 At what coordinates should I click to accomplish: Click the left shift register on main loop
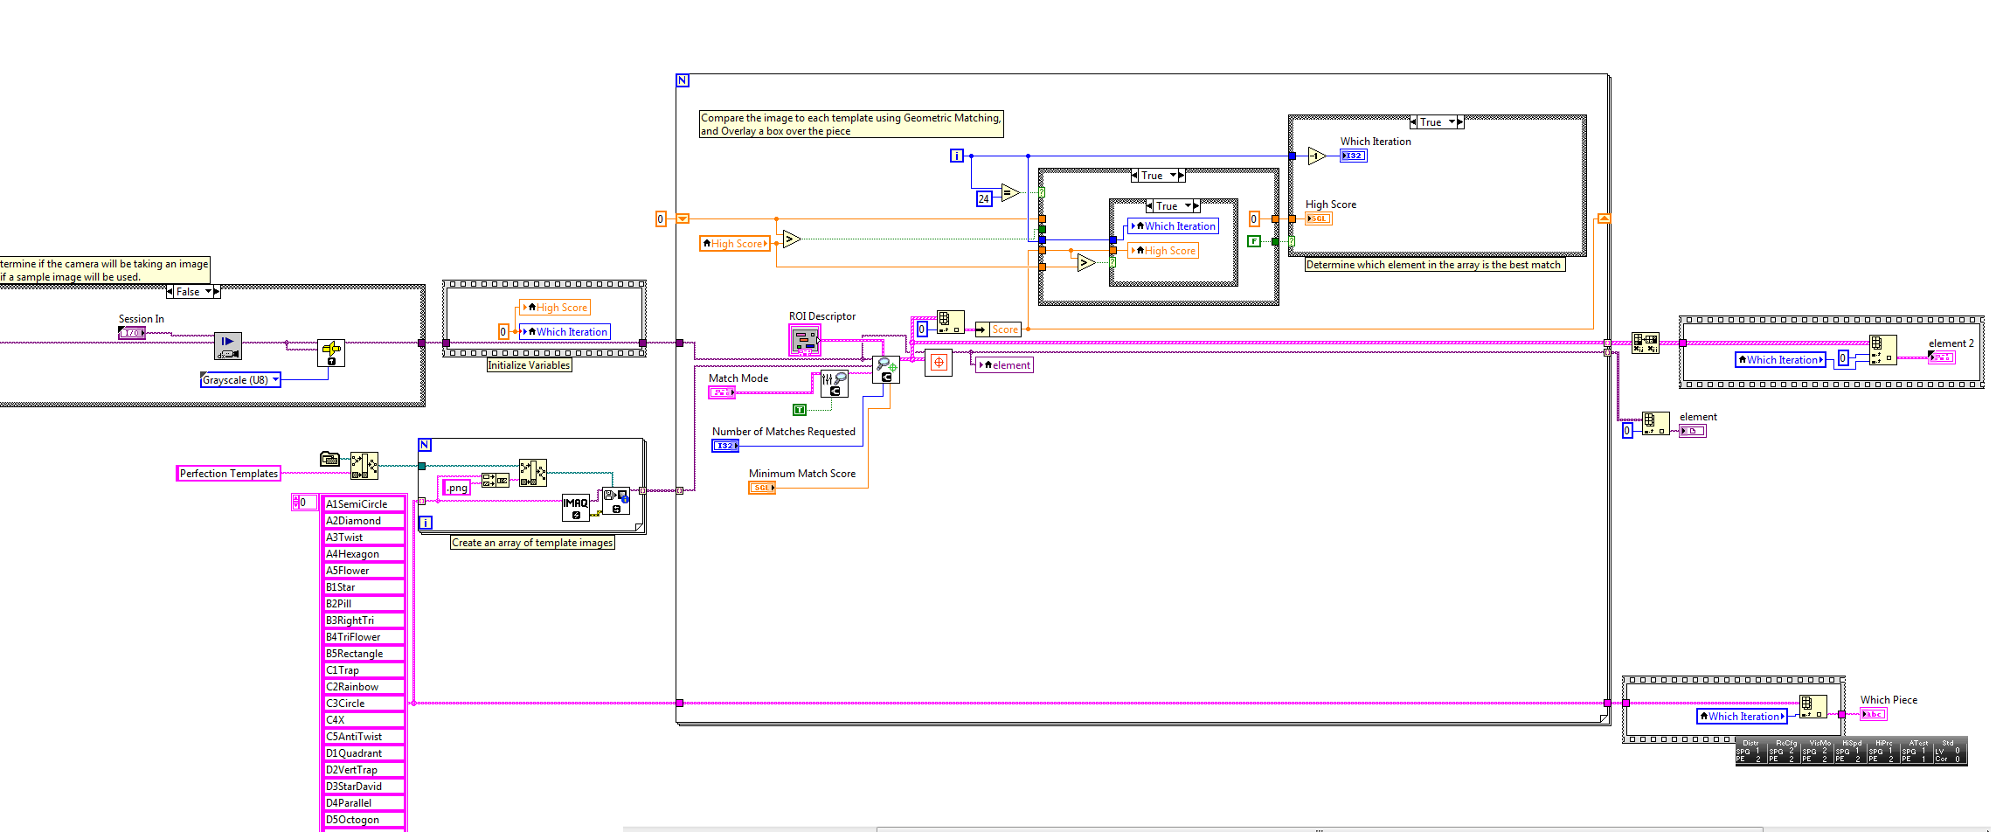[x=683, y=218]
